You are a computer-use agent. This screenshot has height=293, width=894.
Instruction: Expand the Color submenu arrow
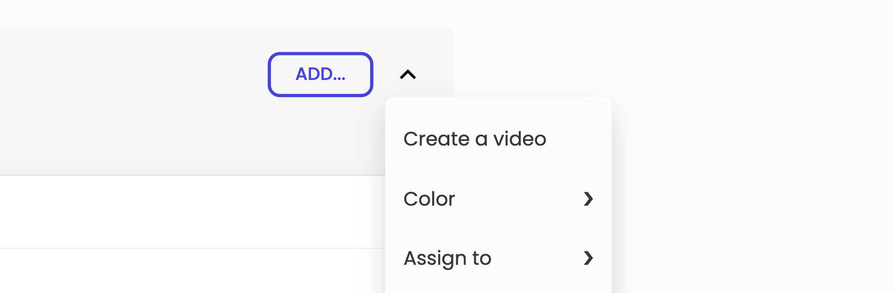pyautogui.click(x=588, y=199)
